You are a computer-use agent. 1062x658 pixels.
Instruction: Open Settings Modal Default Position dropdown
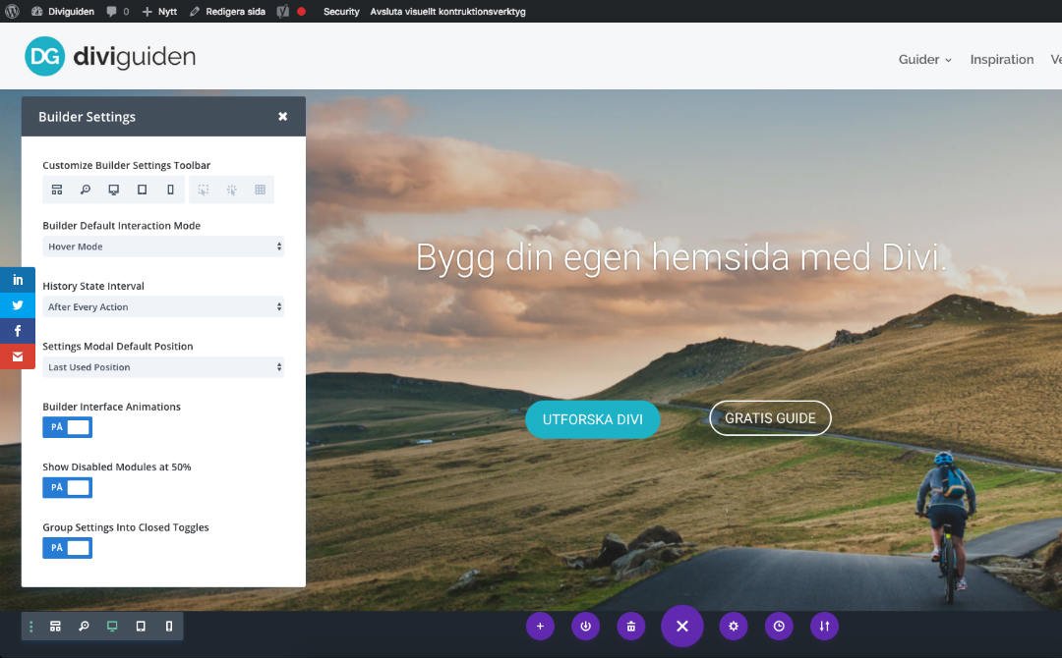pos(163,366)
